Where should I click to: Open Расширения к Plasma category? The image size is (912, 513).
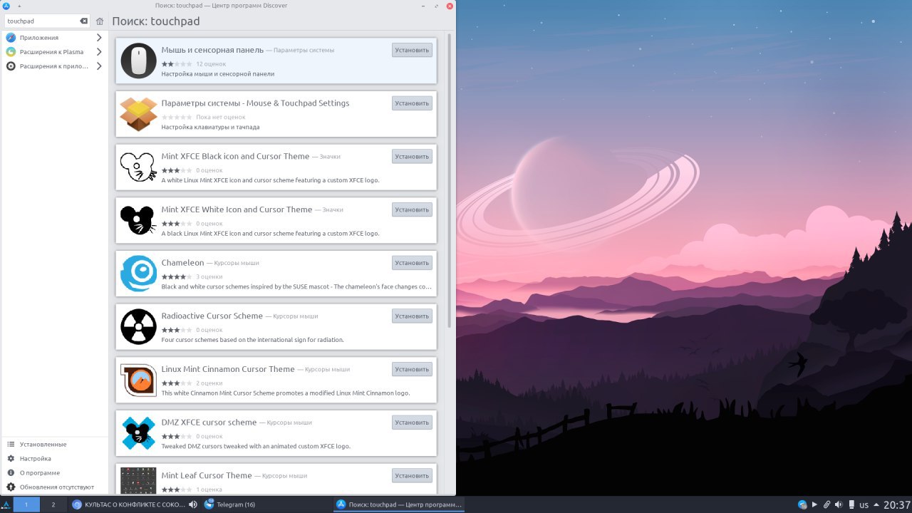click(53, 52)
